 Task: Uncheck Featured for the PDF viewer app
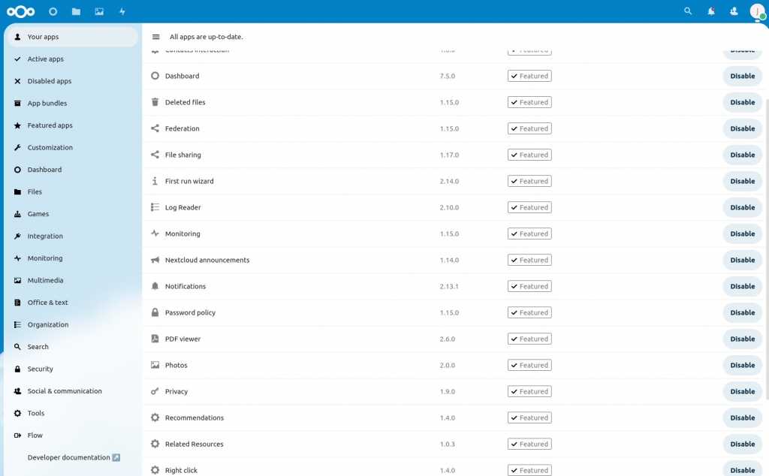529,339
